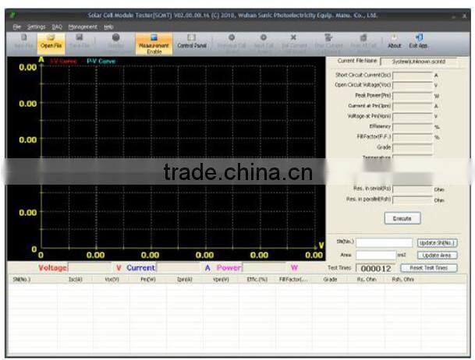The height and width of the screenshot is (360, 475).
Task: Click the Save File toolbar icon
Action: pos(79,41)
